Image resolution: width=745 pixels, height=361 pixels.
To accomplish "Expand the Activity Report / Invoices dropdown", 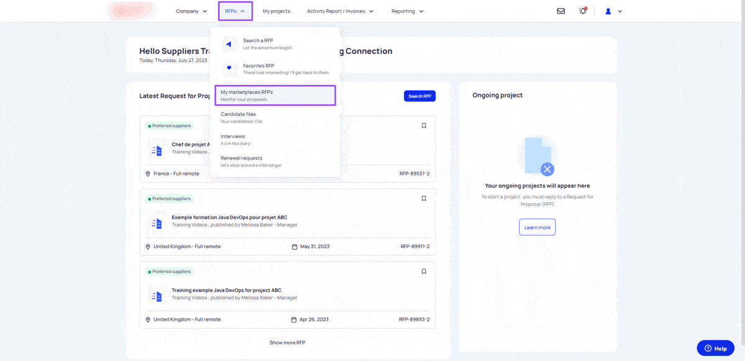I will (x=340, y=11).
